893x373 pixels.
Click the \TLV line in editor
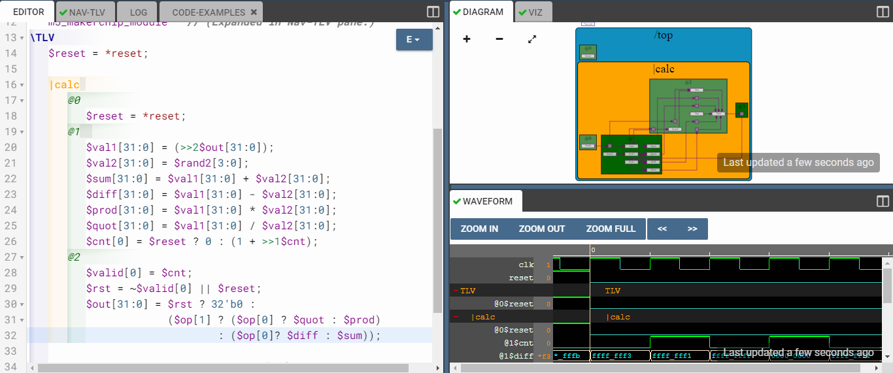(x=42, y=38)
